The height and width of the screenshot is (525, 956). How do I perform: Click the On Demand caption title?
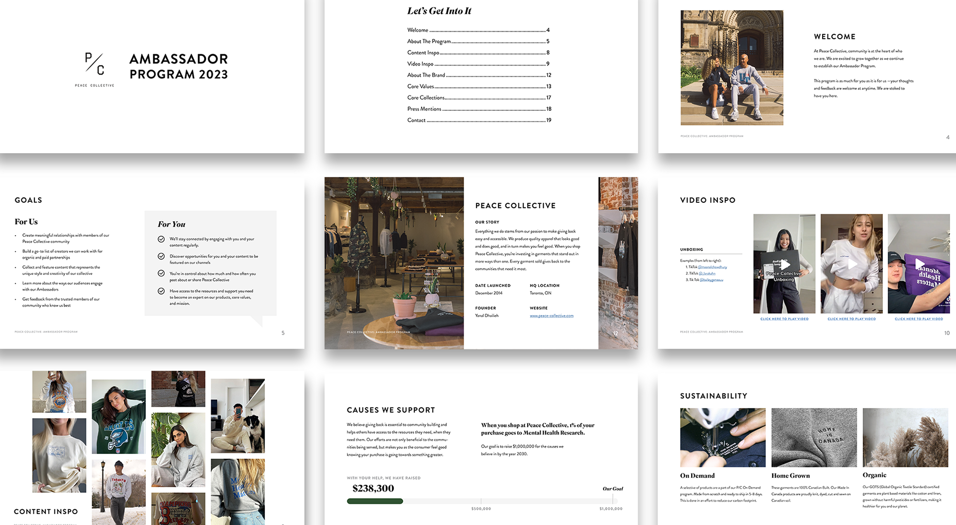click(697, 476)
